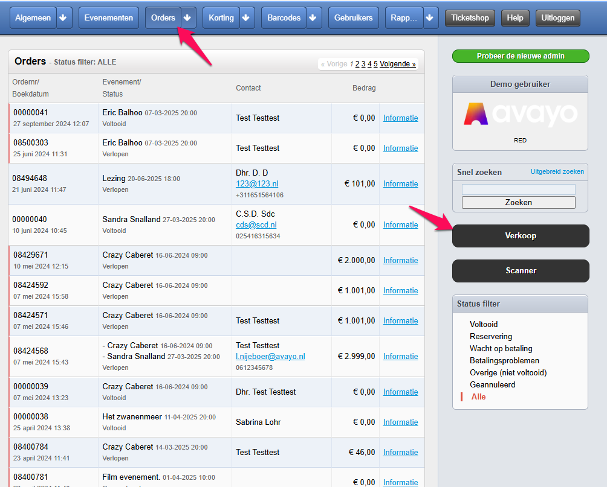Filter orders by Betalingsproblemen
This screenshot has width=607, height=487.
pyautogui.click(x=504, y=361)
